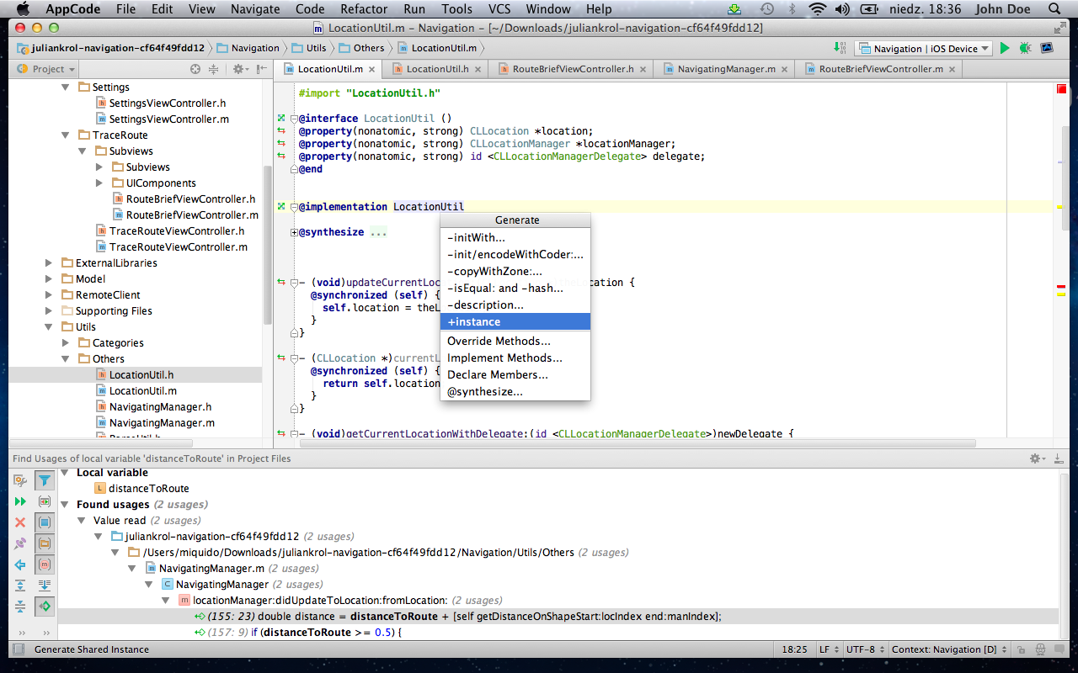1078x673 pixels.
Task: Expand the folded @synthesize block
Action: coord(294,232)
